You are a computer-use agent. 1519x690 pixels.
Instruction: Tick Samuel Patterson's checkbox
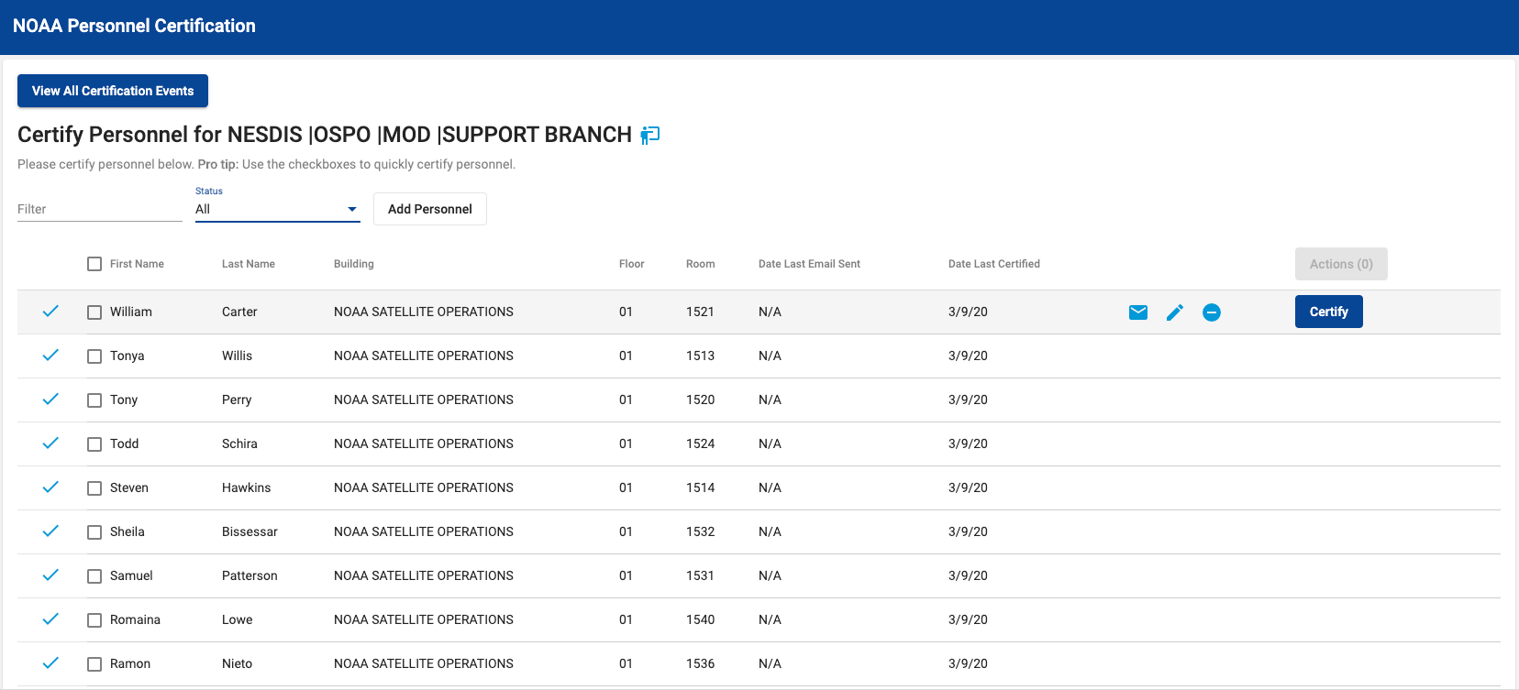[94, 576]
